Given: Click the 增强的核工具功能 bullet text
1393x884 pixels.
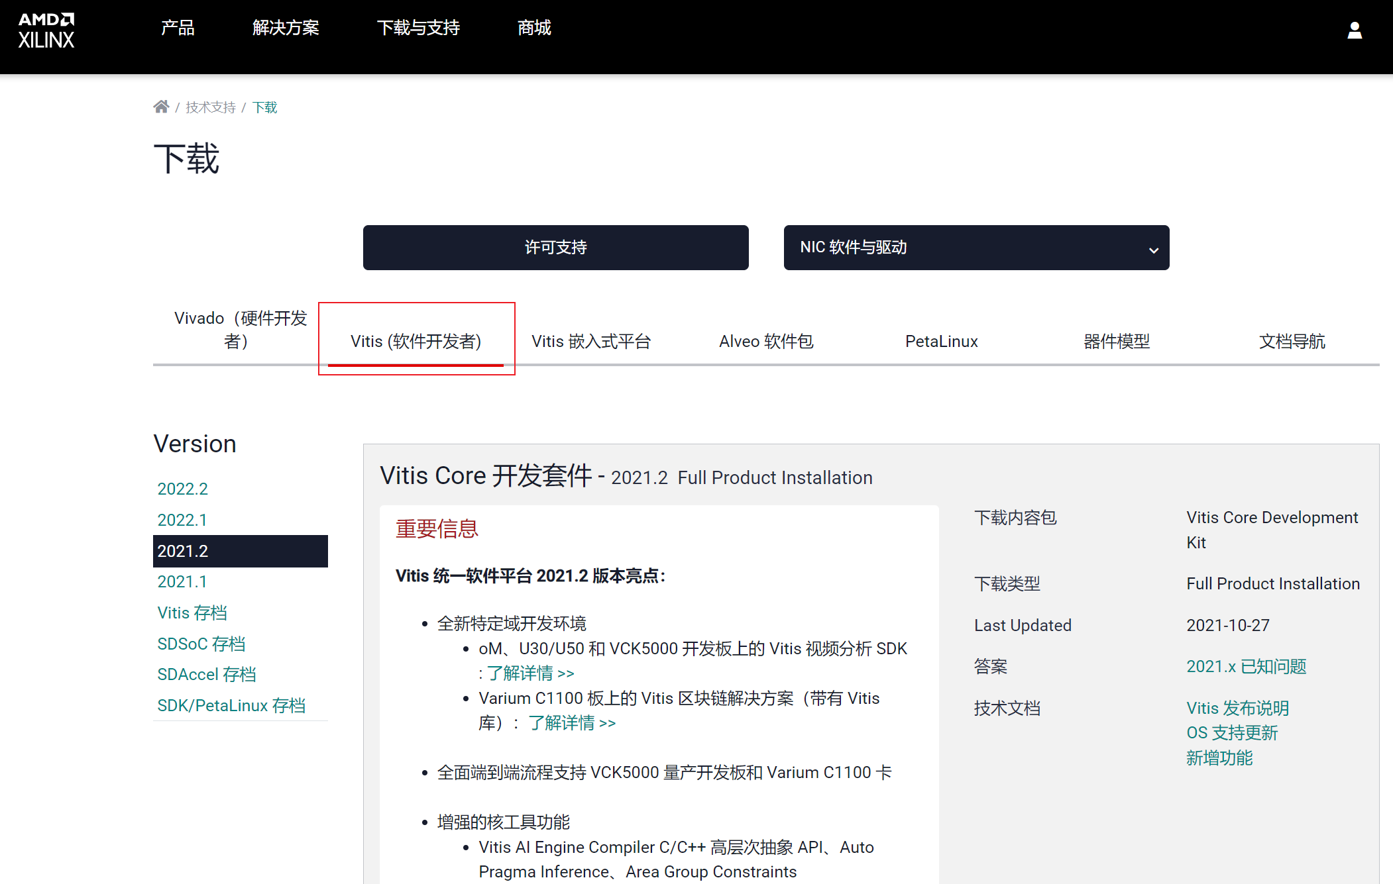Looking at the screenshot, I should pos(504,822).
